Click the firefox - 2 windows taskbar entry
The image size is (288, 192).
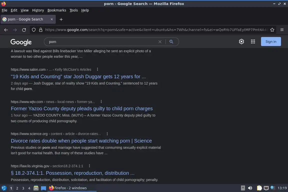coord(72,188)
